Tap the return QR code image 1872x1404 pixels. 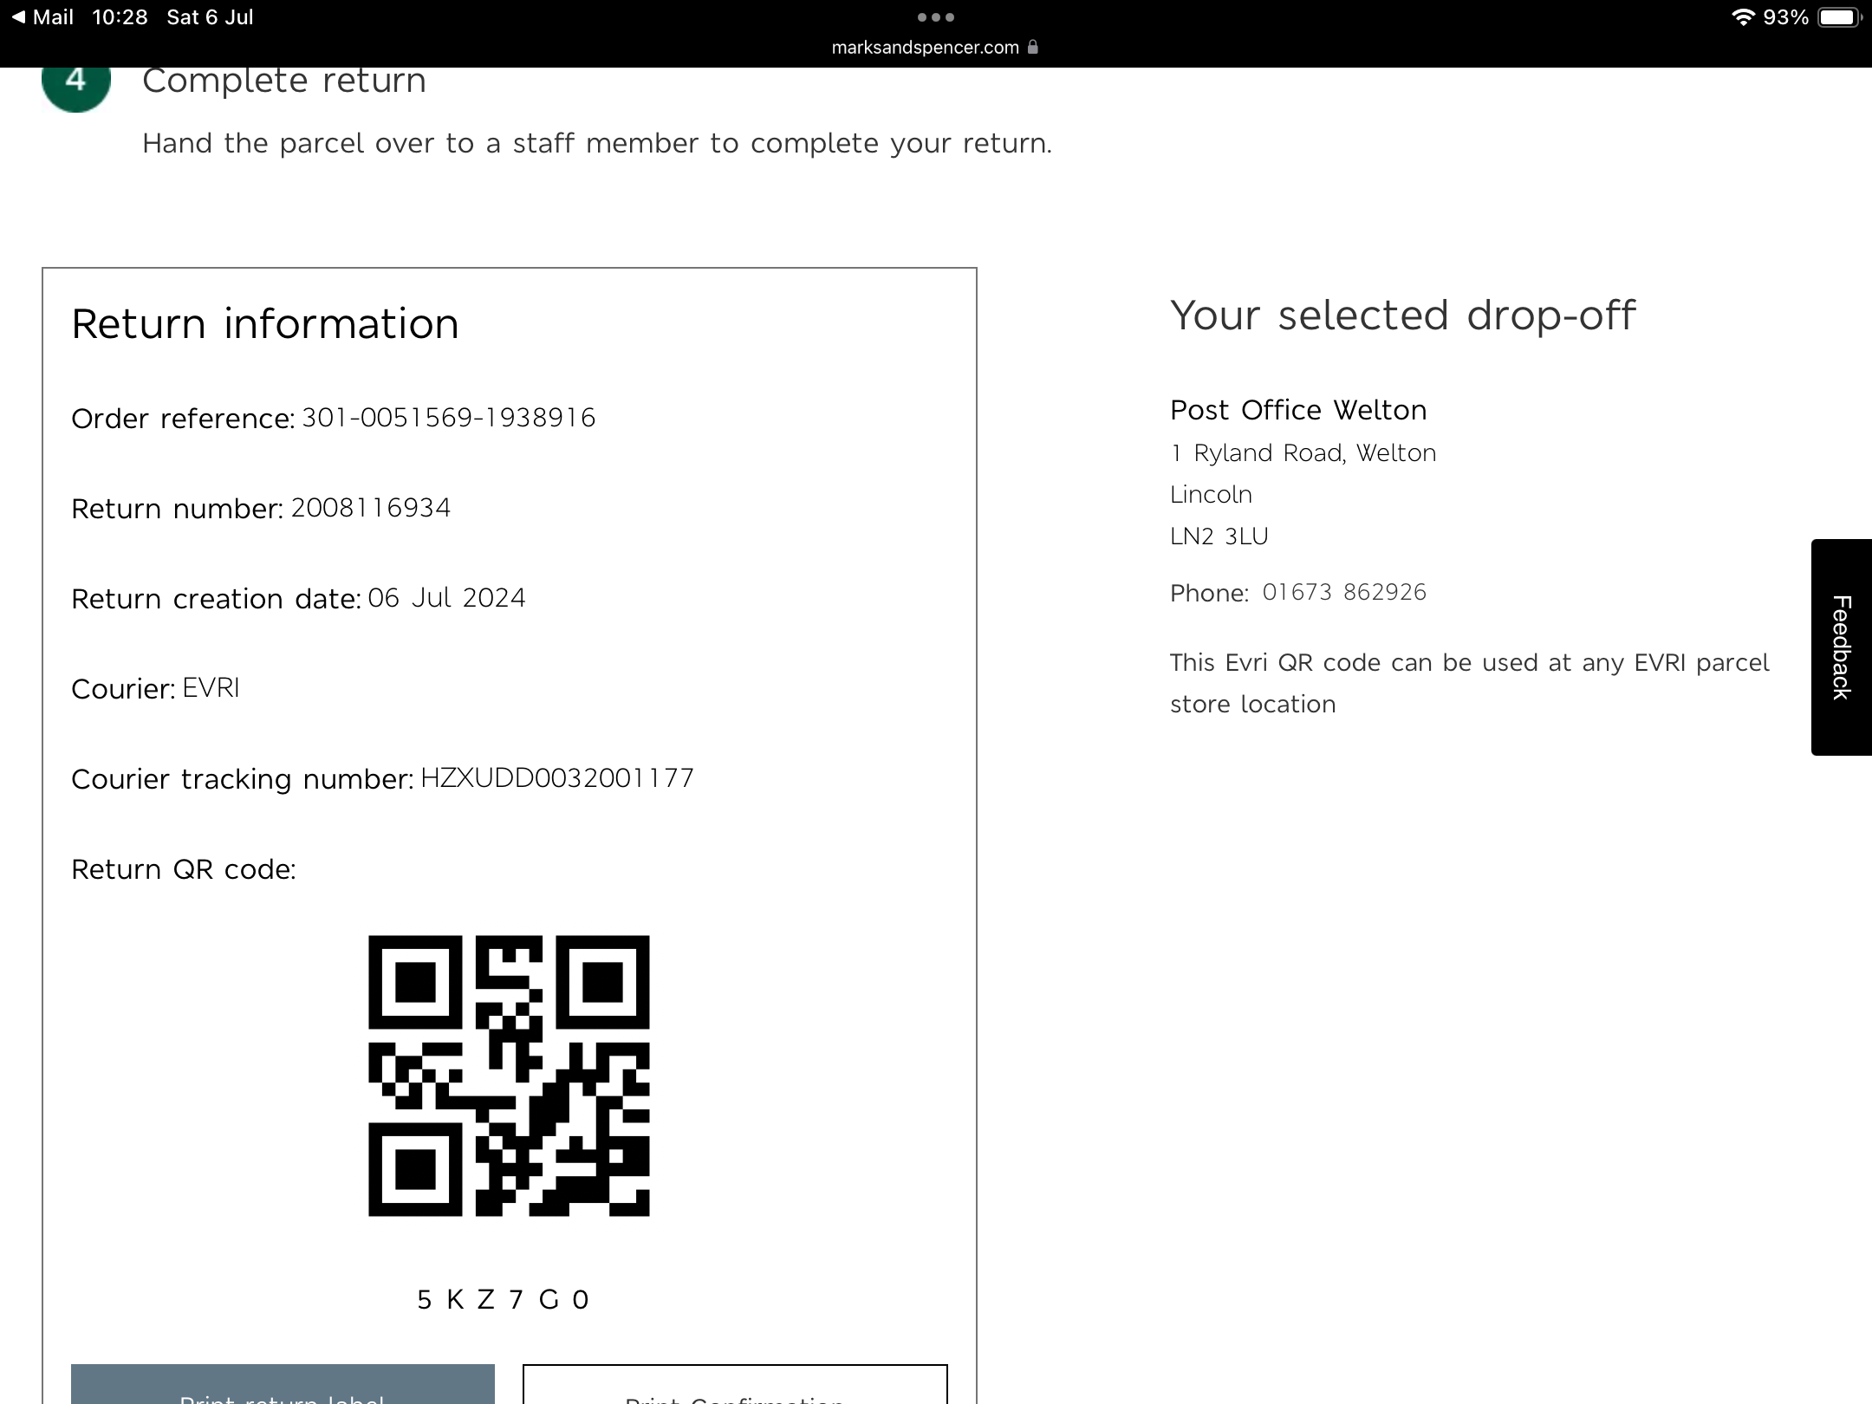(x=509, y=1076)
